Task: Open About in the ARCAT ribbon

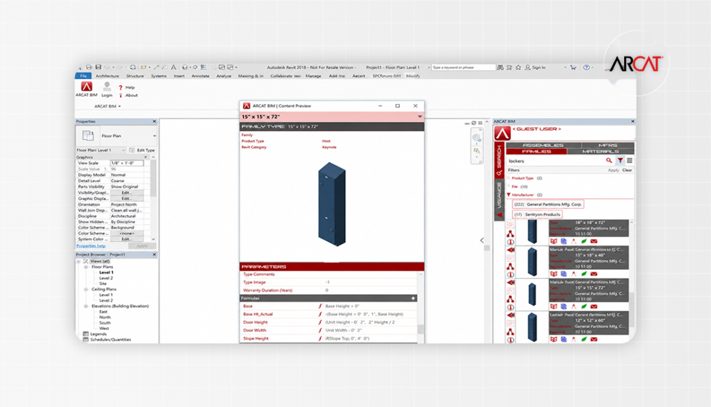Action: tap(128, 96)
